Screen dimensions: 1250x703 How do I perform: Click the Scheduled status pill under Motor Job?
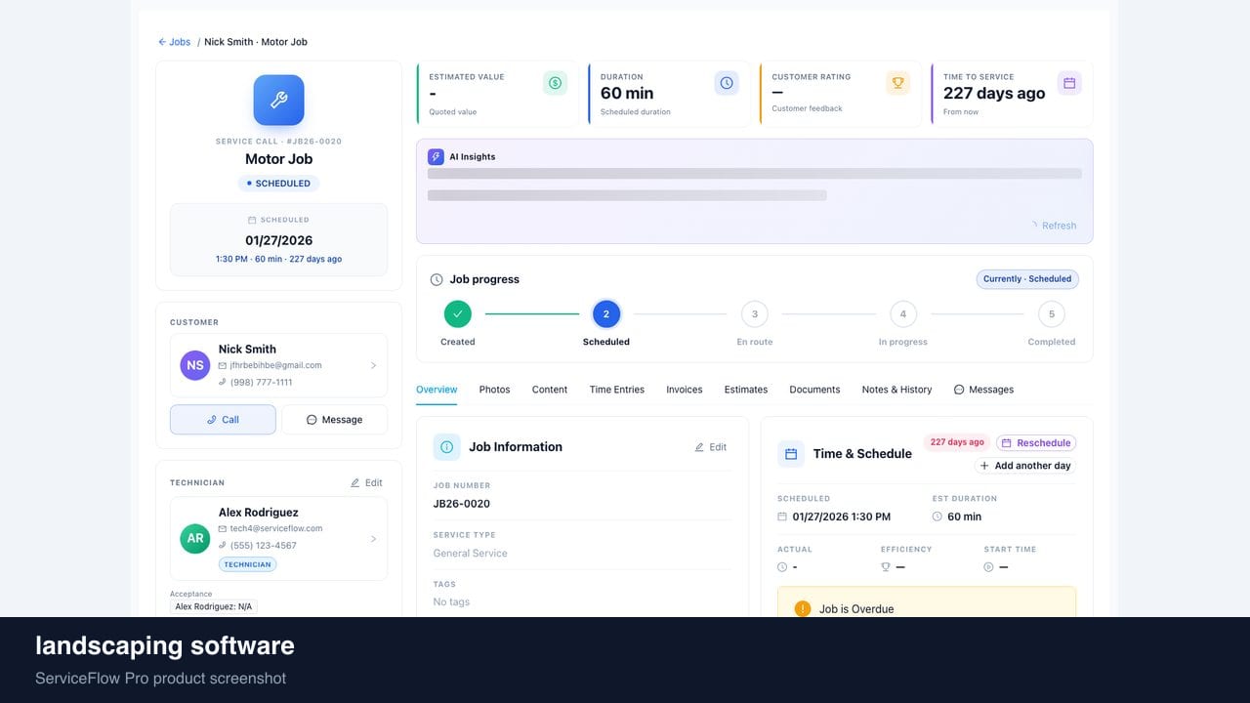(x=278, y=184)
